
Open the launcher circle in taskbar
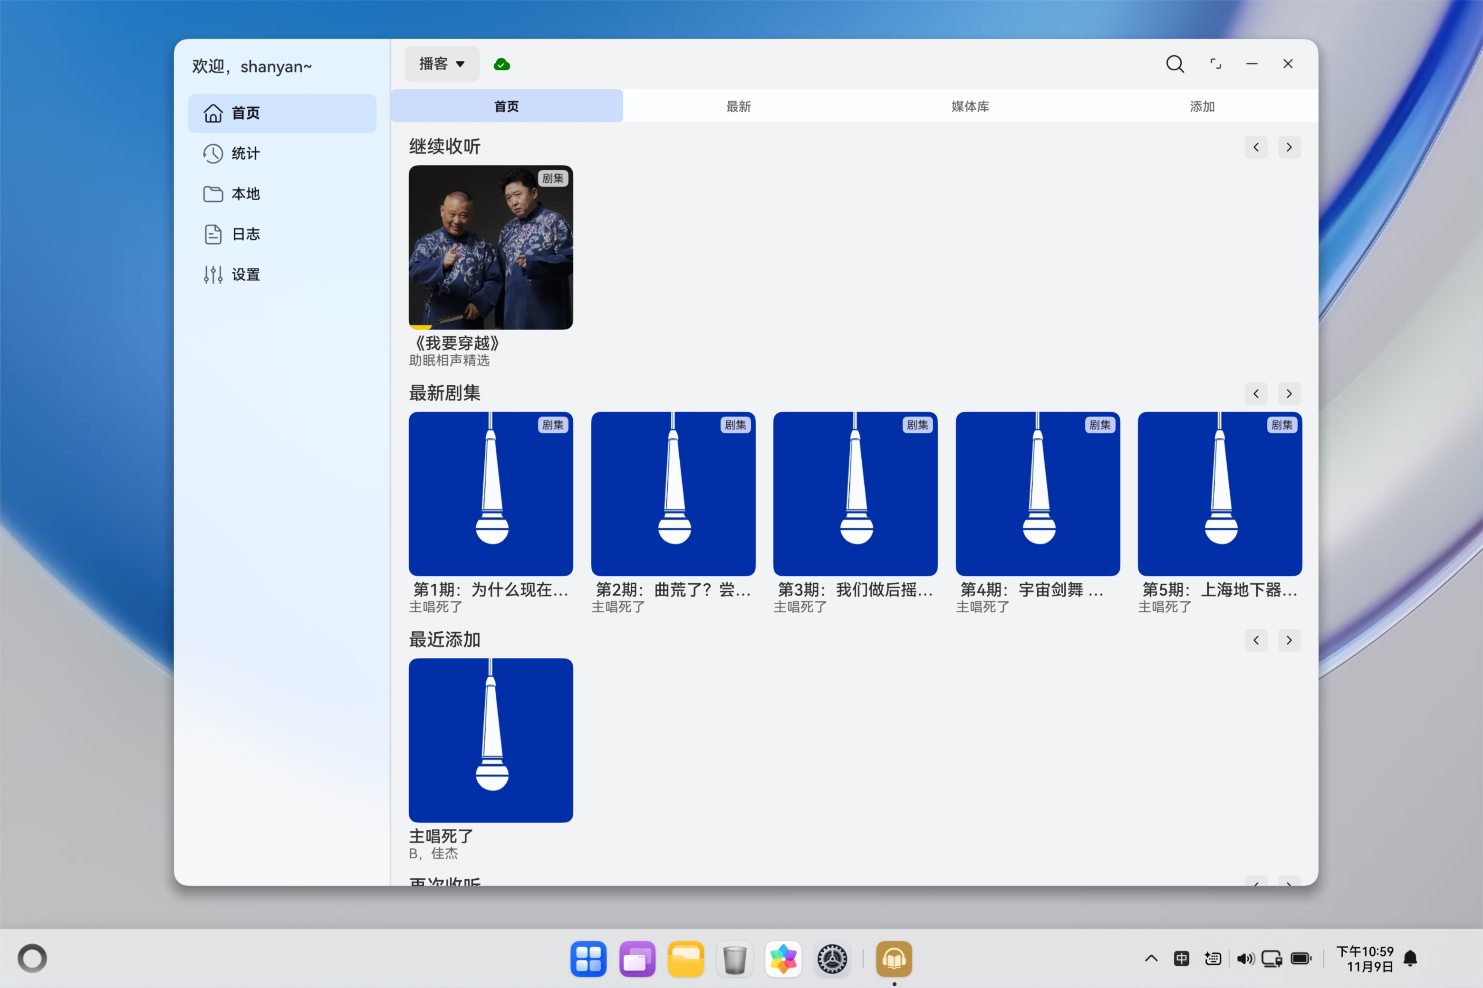tap(32, 959)
